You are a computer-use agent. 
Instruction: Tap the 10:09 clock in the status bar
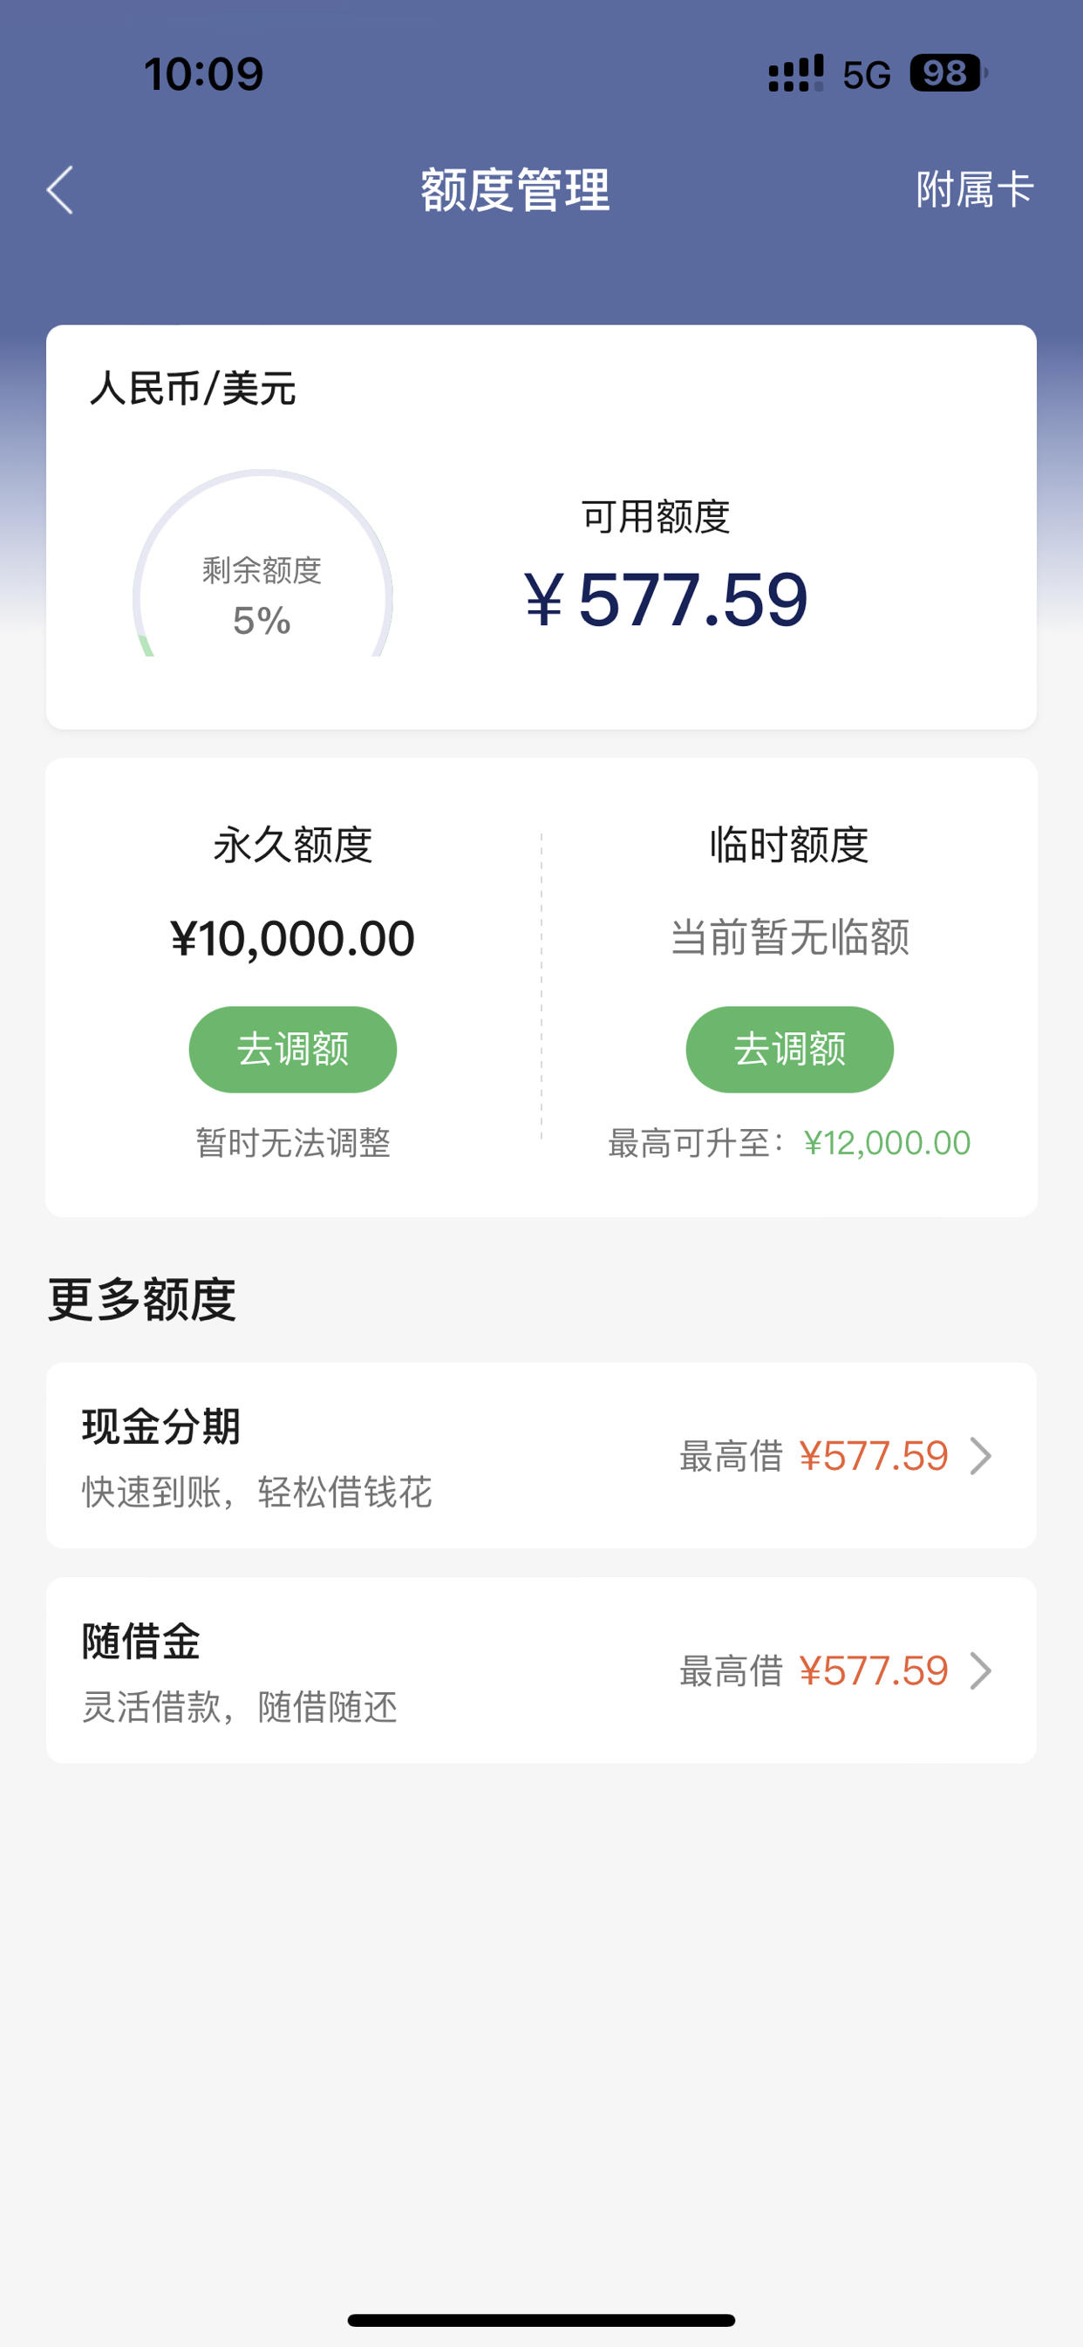coord(203,74)
